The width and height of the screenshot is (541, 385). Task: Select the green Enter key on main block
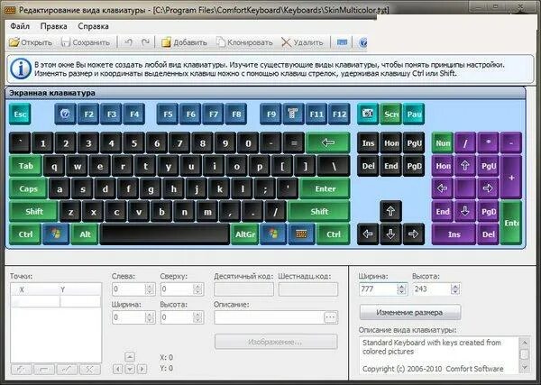325,188
